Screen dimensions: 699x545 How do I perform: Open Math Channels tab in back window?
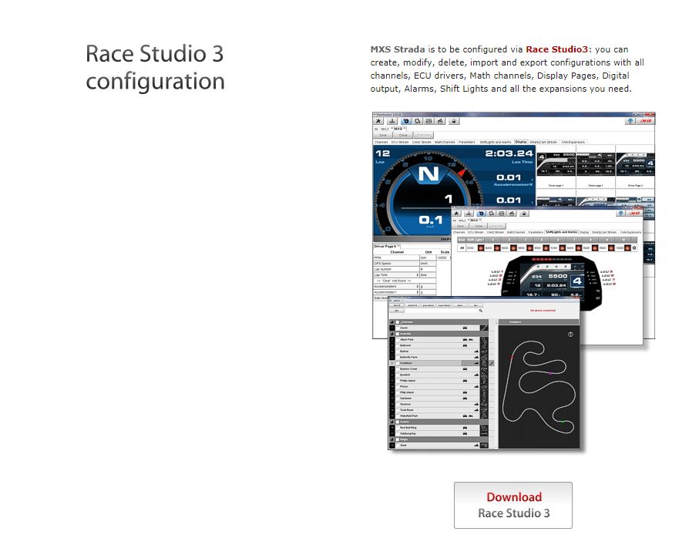445,143
